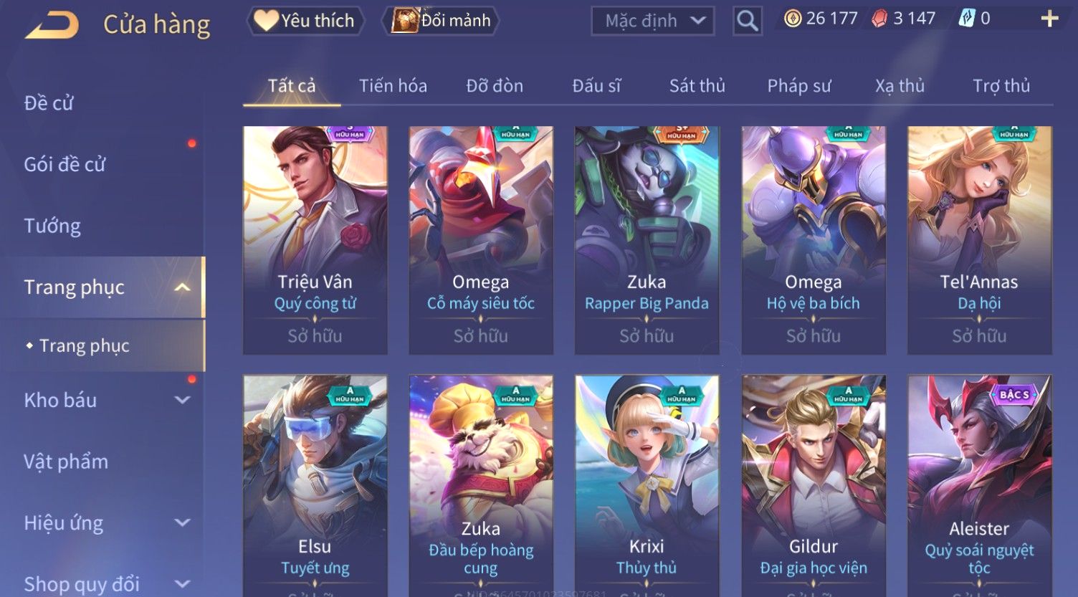Screen dimensions: 1078x597
Task: Tap the plus icon to add currency
Action: (1049, 19)
